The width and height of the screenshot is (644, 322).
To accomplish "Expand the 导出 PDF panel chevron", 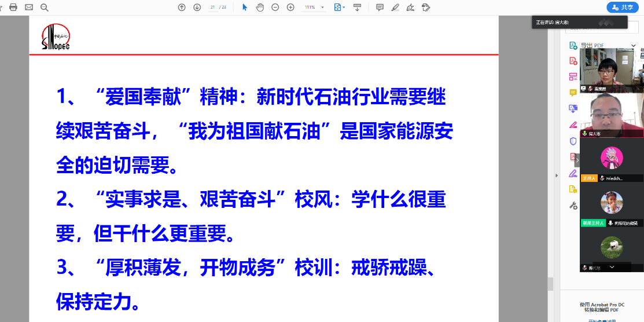I will pos(640,45).
